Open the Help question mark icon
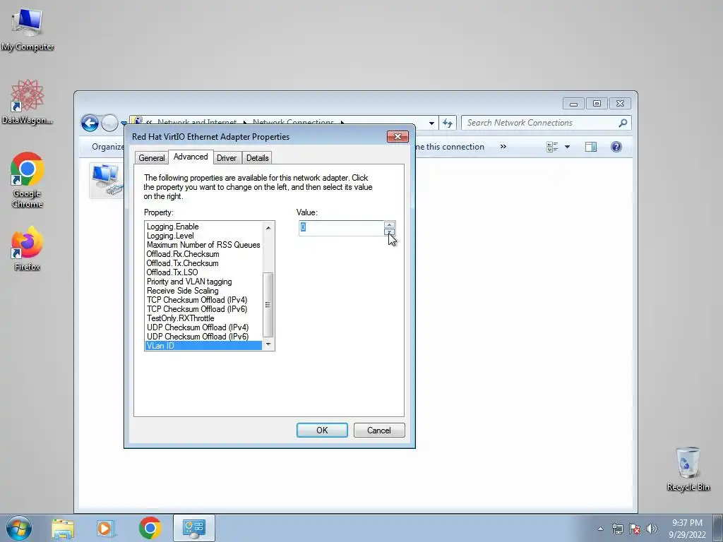The width and height of the screenshot is (723, 542). [x=616, y=147]
